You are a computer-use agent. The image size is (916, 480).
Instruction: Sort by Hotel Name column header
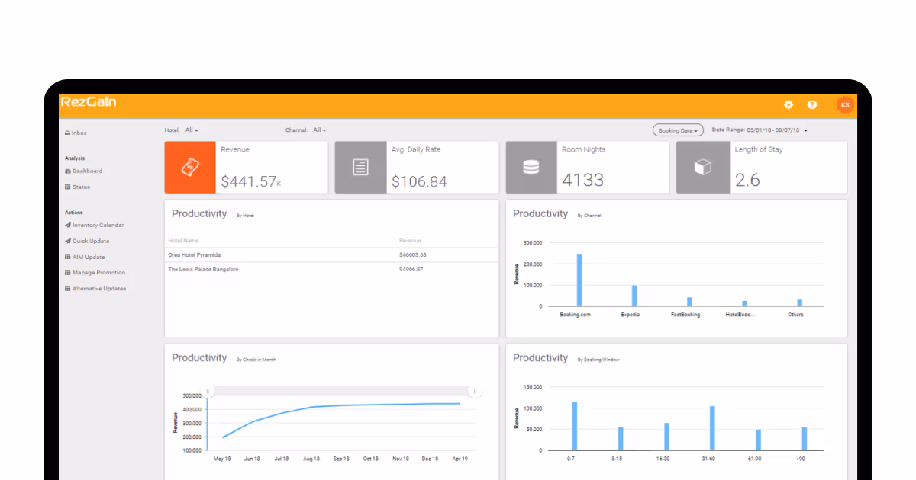(x=182, y=241)
